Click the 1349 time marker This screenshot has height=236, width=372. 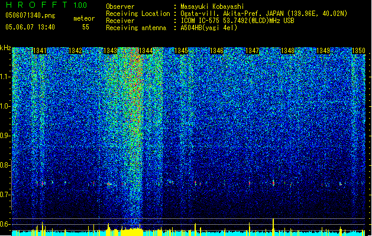[323, 51]
